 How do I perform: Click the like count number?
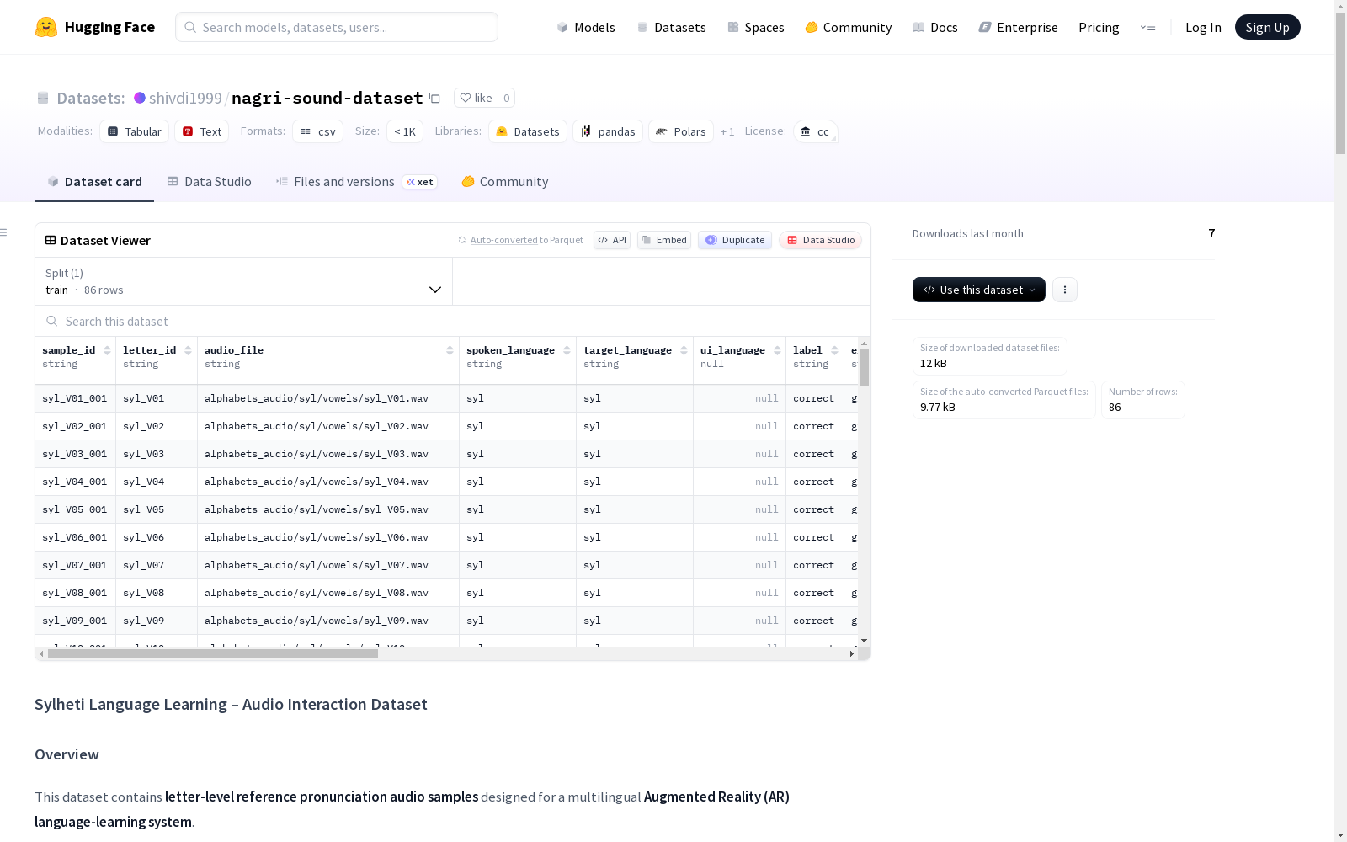click(x=506, y=98)
